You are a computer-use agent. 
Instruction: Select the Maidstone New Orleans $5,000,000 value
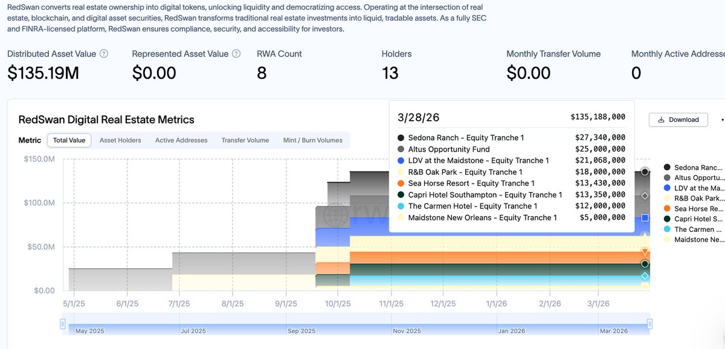(x=602, y=218)
